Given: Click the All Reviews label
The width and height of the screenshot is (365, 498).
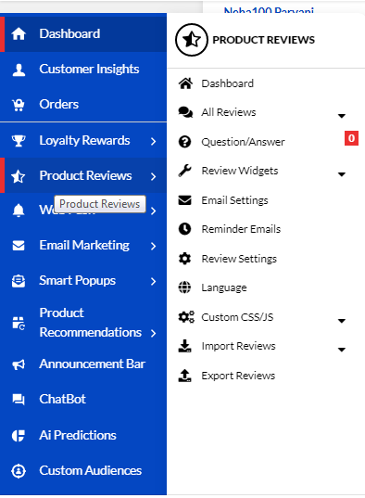Looking at the screenshot, I should (229, 112).
